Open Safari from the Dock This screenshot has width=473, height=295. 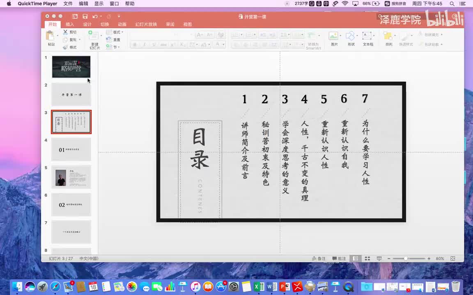(x=55, y=286)
